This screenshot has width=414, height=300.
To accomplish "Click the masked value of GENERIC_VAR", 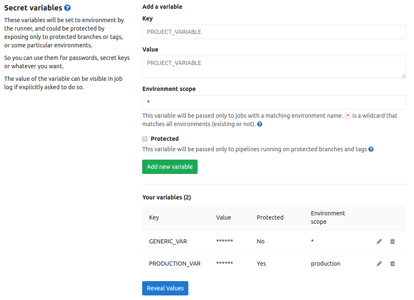I will click(x=224, y=241).
